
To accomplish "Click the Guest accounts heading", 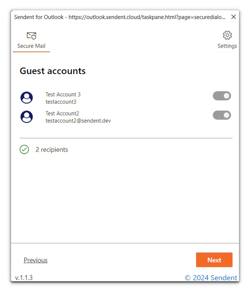I will coord(53,71).
